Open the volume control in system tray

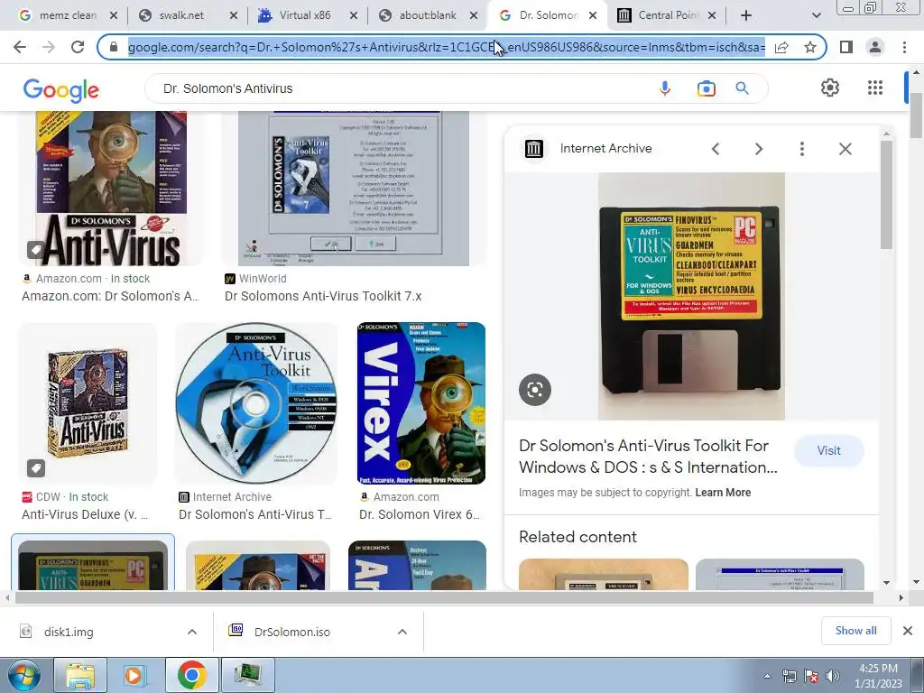point(832,676)
